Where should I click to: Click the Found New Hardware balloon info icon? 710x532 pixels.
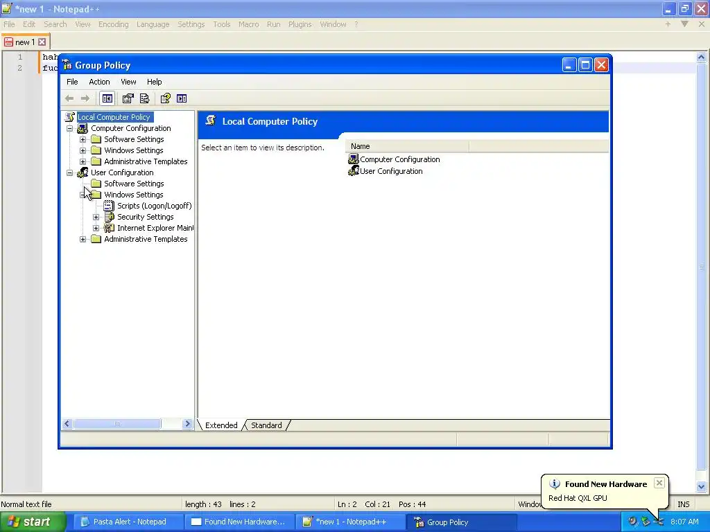555,484
